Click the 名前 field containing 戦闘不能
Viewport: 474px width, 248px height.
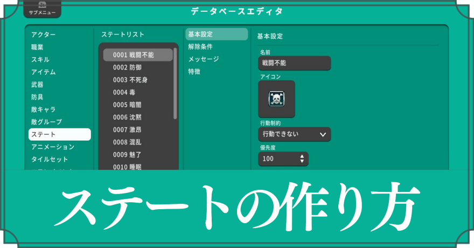point(295,63)
